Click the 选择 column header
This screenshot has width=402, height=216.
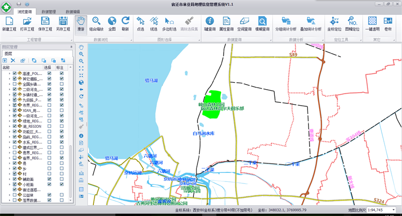tap(49, 68)
